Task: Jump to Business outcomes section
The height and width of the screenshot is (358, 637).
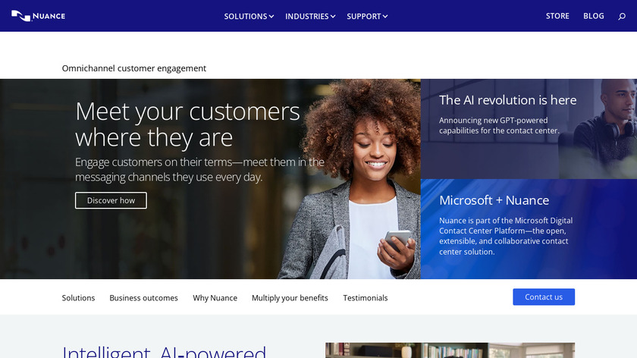Action: pyautogui.click(x=144, y=298)
